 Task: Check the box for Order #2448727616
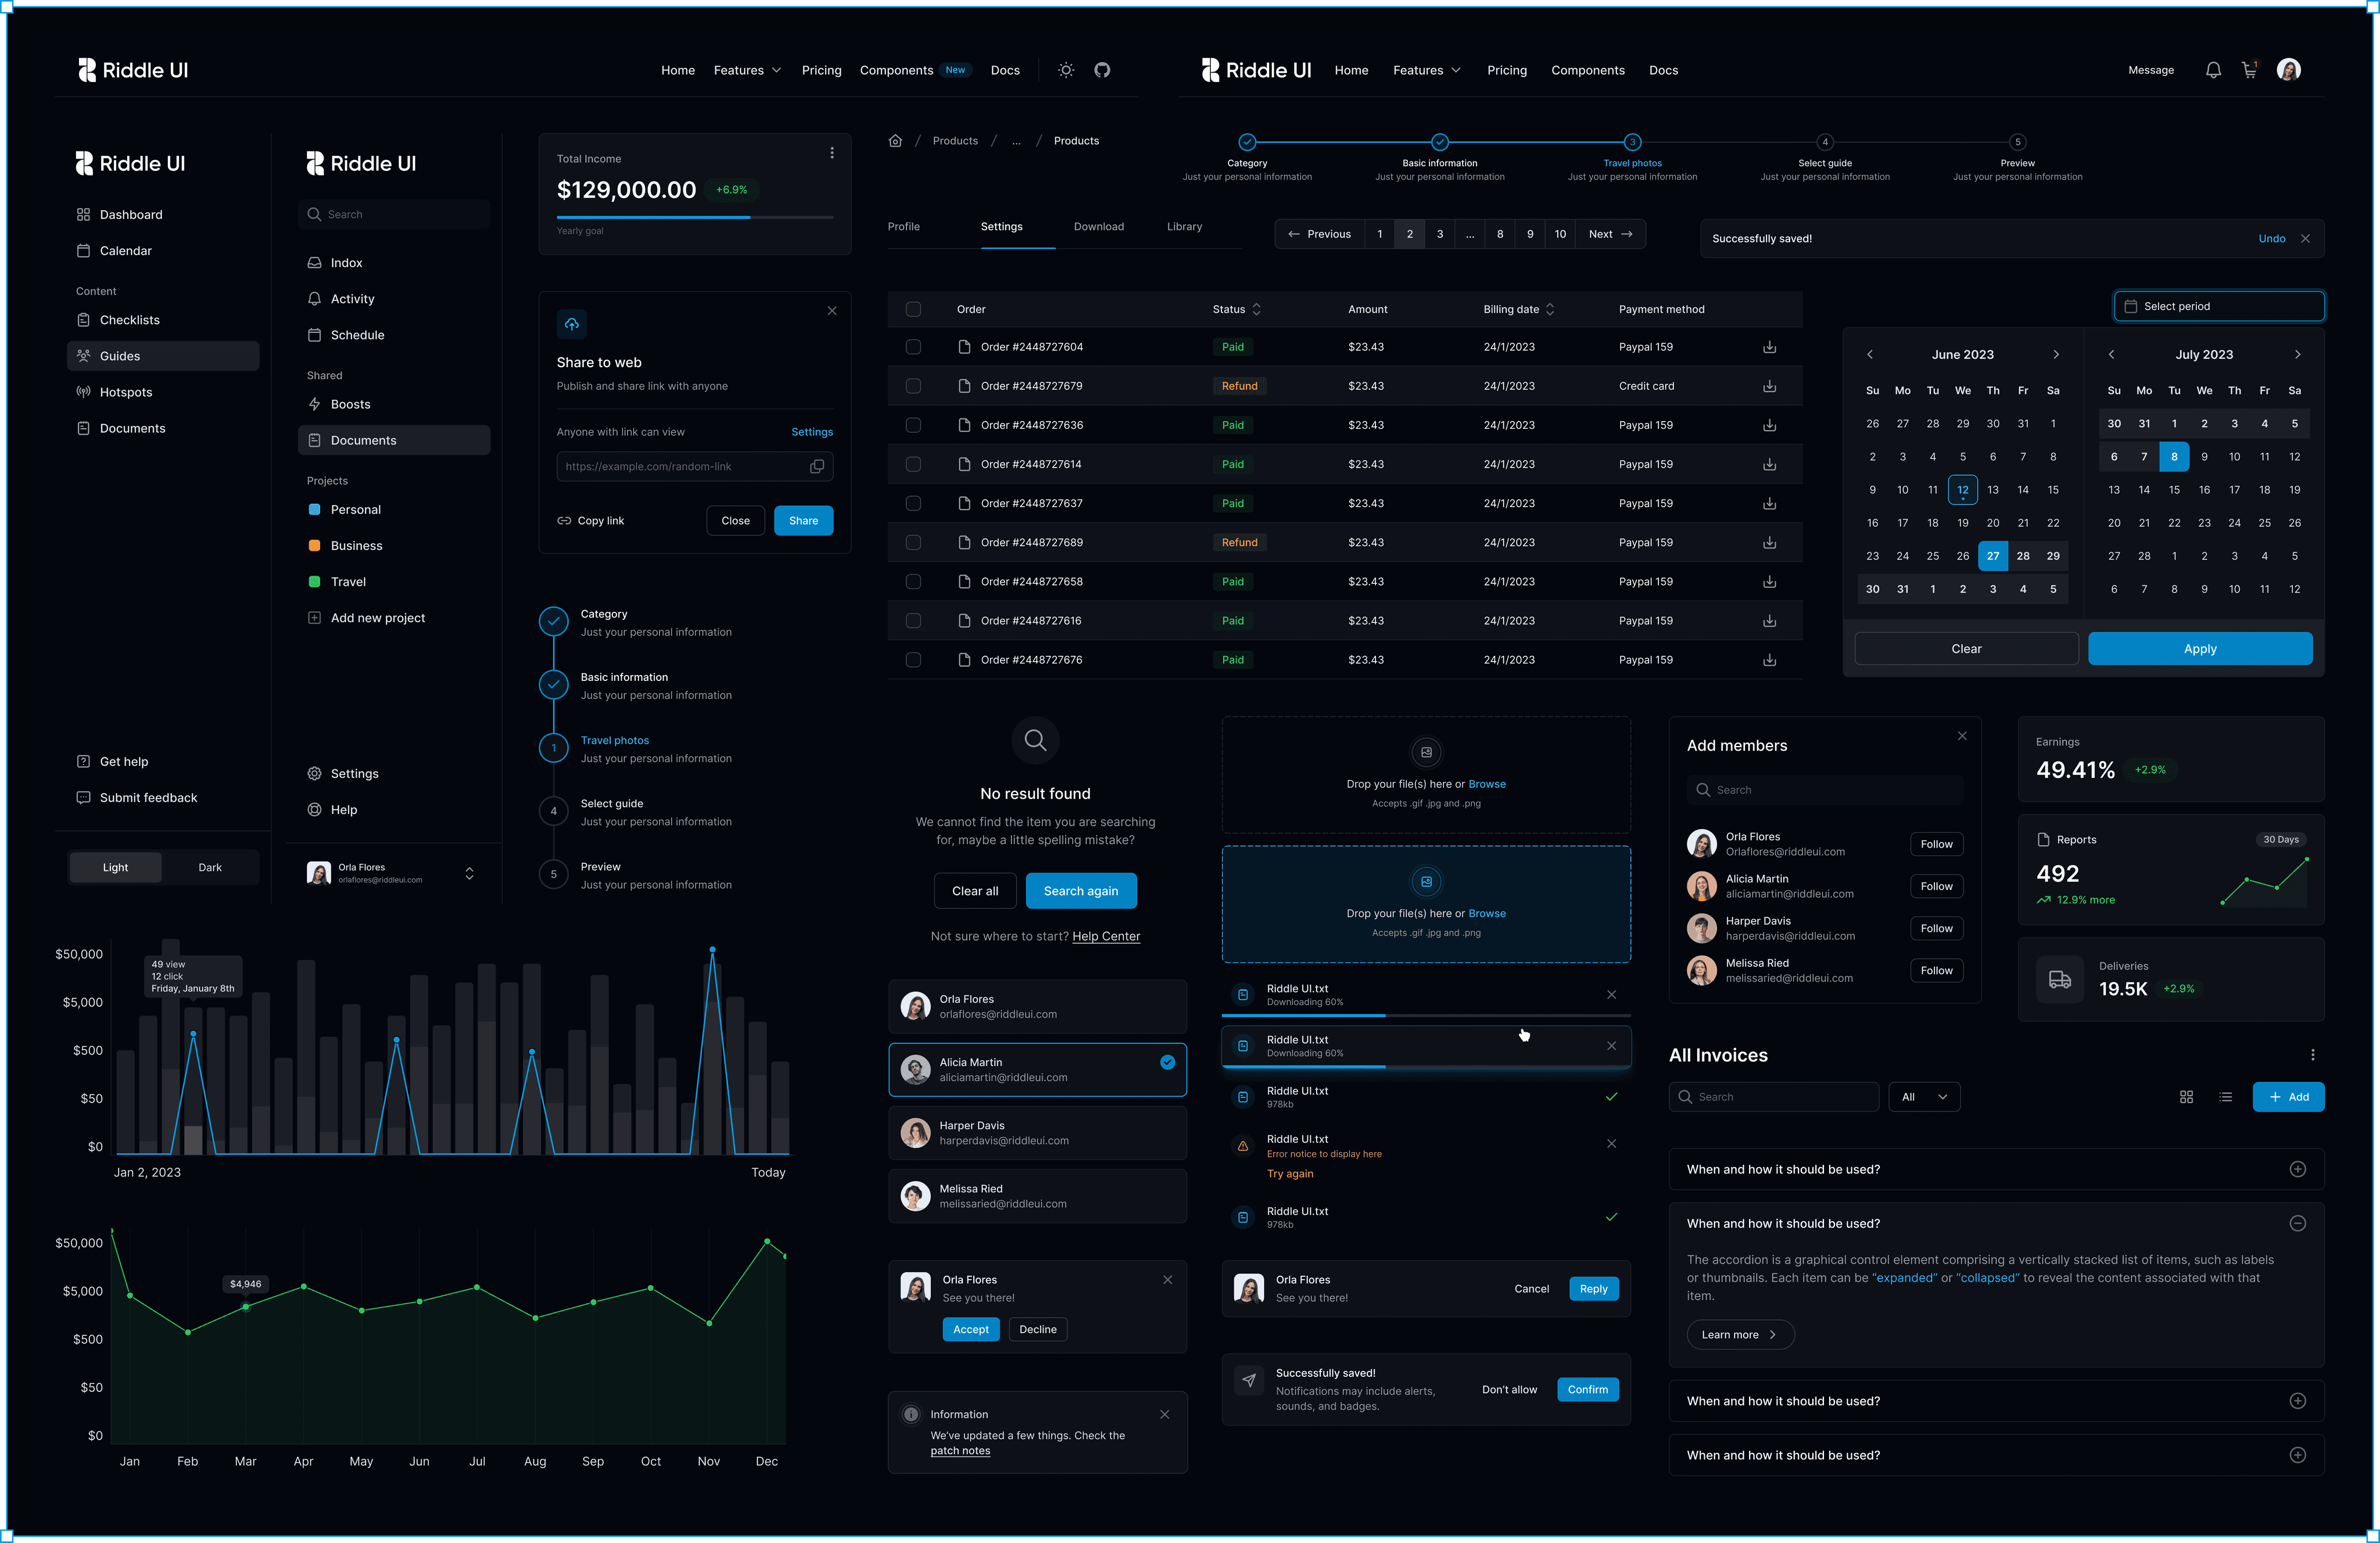point(913,621)
